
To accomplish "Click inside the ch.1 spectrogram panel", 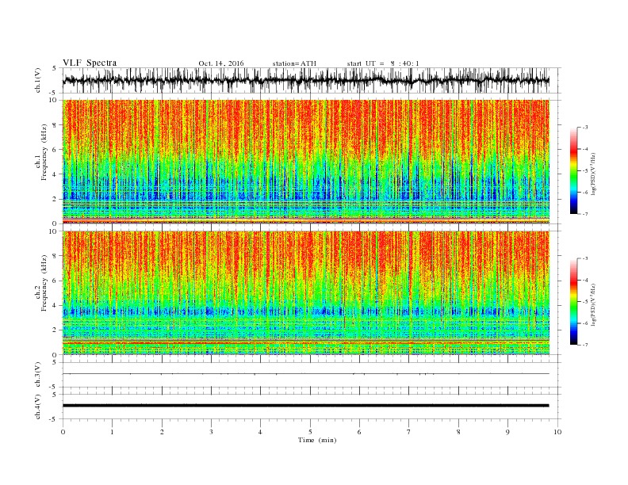I will point(306,162).
